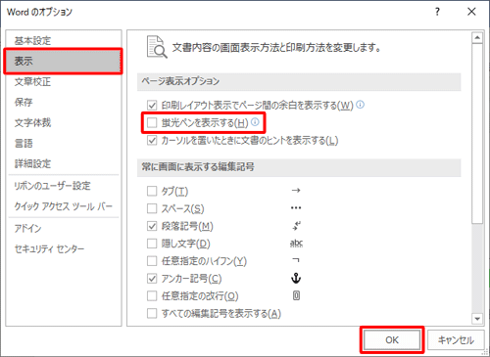Open リボンのユーザー設定 category
This screenshot has width=490, height=357.
click(x=52, y=186)
